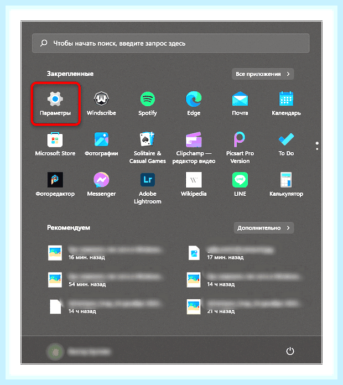Open the Фоторедактор app
This screenshot has width=343, height=385.
point(55,184)
